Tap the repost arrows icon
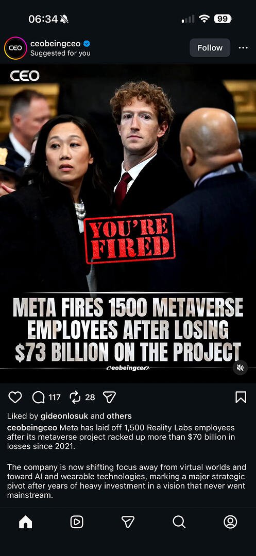Image resolution: width=256 pixels, height=556 pixels. pos(75,397)
